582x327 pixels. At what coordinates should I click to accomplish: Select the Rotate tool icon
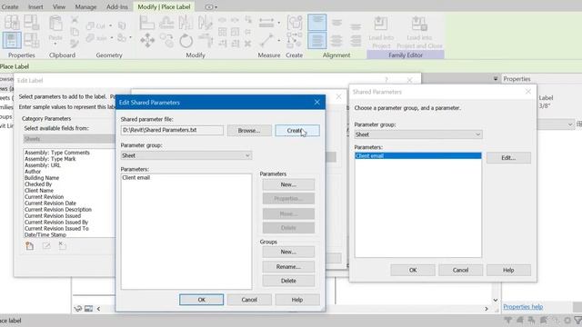[186, 40]
